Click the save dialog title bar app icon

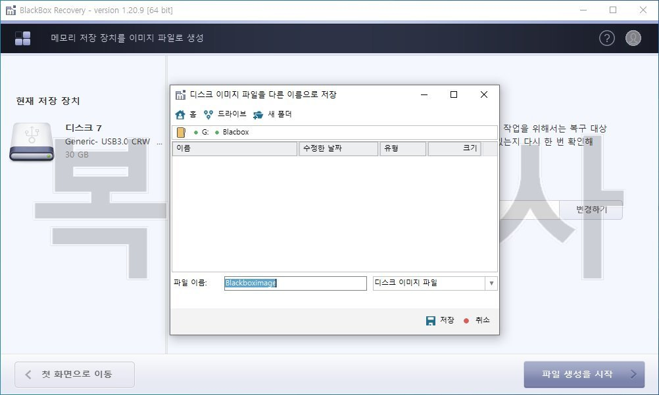click(x=180, y=94)
